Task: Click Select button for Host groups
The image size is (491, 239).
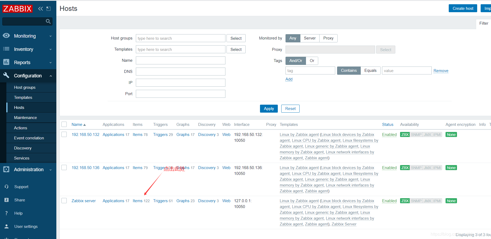Action: click(x=236, y=38)
